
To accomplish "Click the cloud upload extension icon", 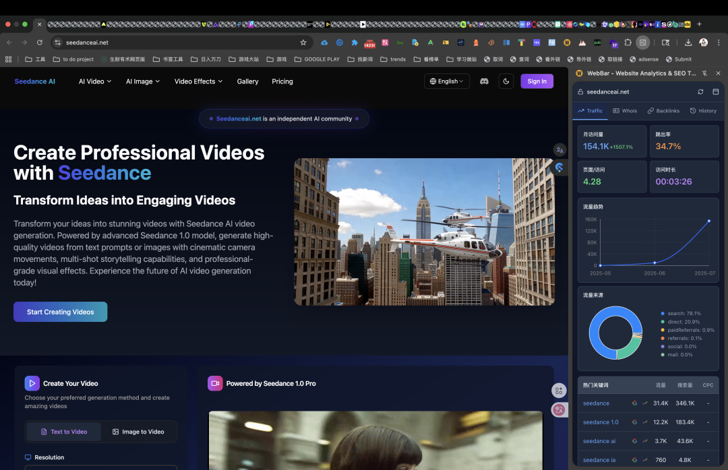I will (x=324, y=42).
